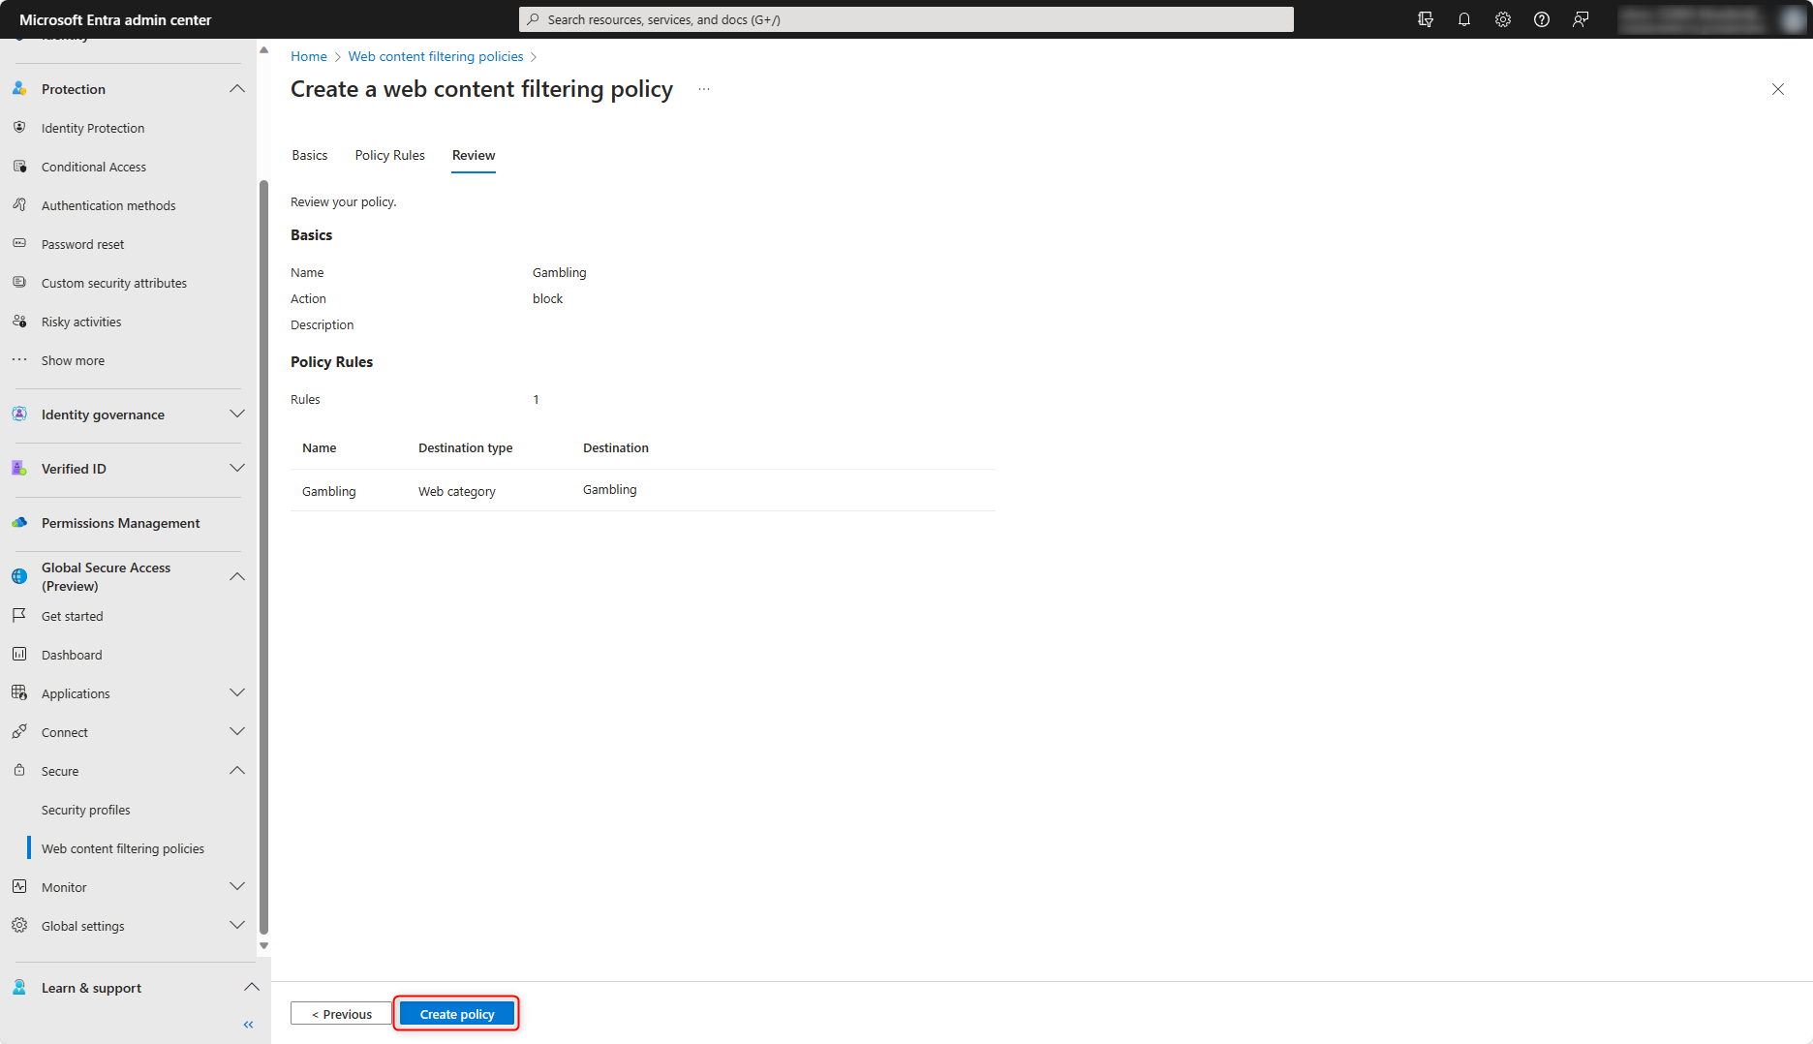This screenshot has width=1813, height=1044.
Task: Expand the Identity governance section
Action: 237,414
